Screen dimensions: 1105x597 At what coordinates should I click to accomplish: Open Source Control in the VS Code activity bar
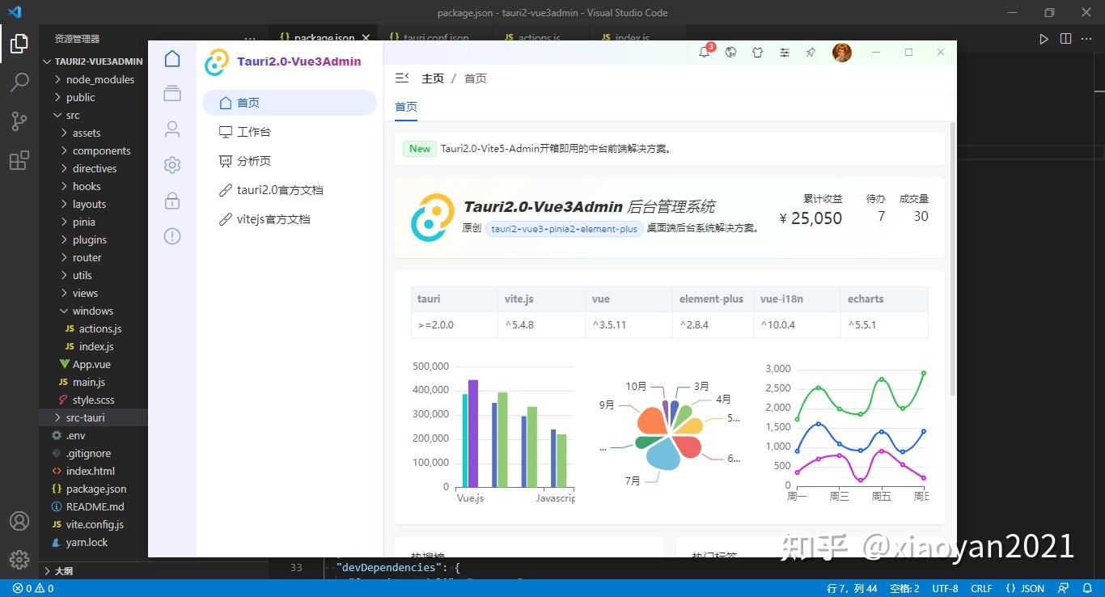19,119
